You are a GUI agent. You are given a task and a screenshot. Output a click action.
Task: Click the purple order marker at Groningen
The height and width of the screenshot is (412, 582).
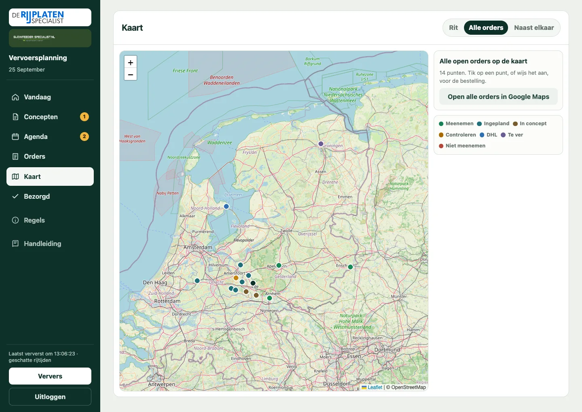321,144
